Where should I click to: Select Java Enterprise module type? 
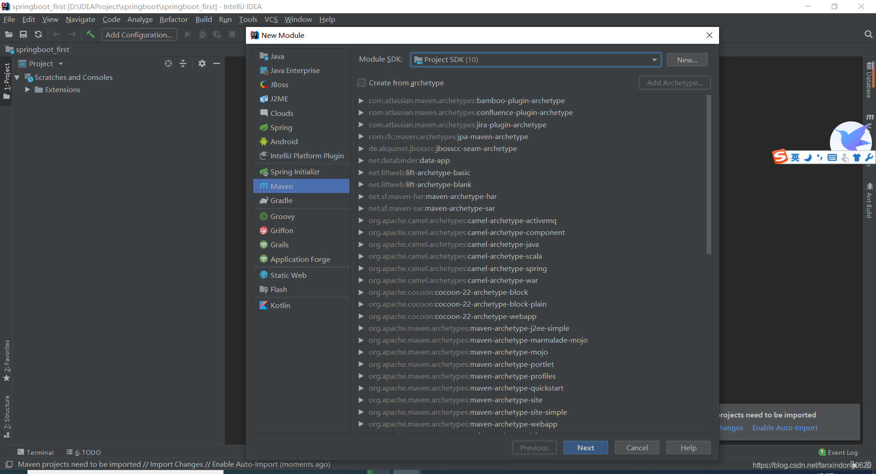click(301, 70)
